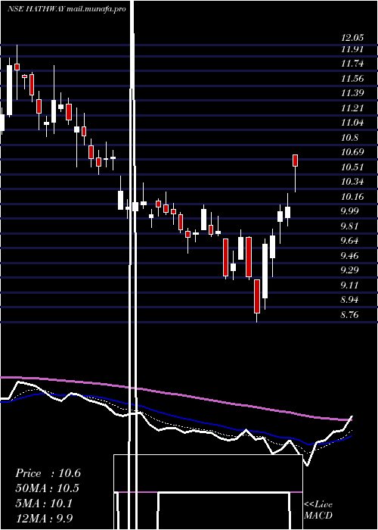Screen dimensions: 378x530
Task: Click the 11.21 price axis label
Action: (352, 108)
